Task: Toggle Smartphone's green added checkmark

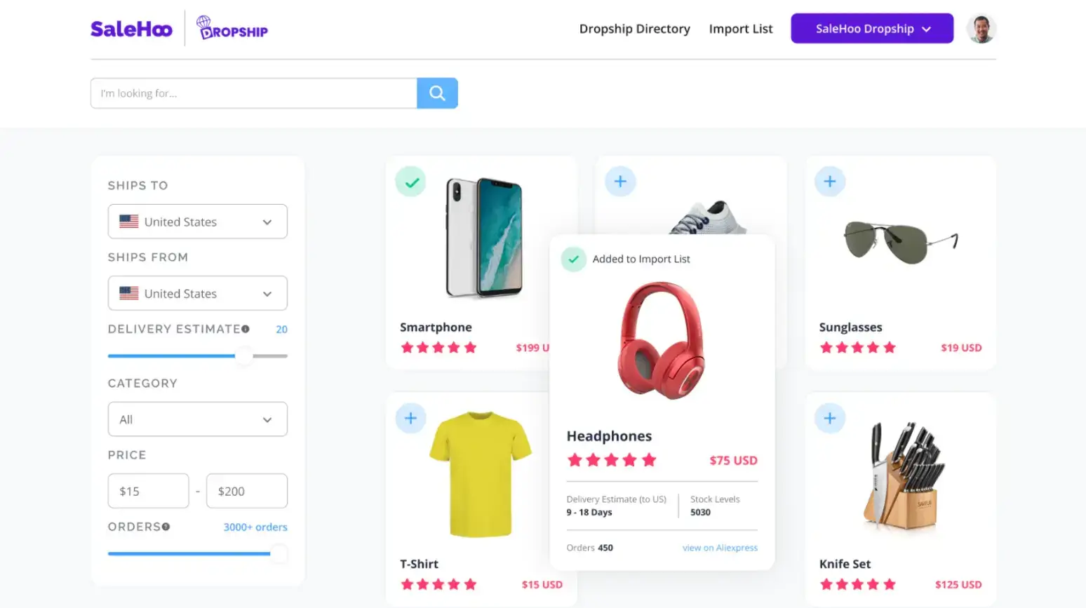Action: (411, 182)
